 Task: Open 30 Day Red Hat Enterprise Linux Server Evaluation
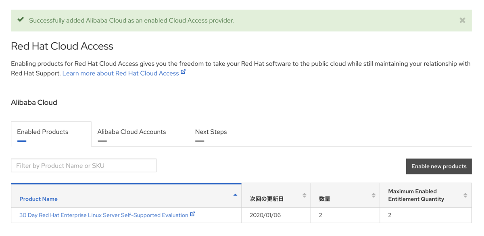(x=104, y=215)
